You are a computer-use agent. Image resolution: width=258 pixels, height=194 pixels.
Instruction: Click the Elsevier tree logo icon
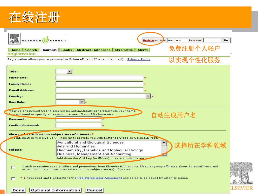click(x=14, y=39)
